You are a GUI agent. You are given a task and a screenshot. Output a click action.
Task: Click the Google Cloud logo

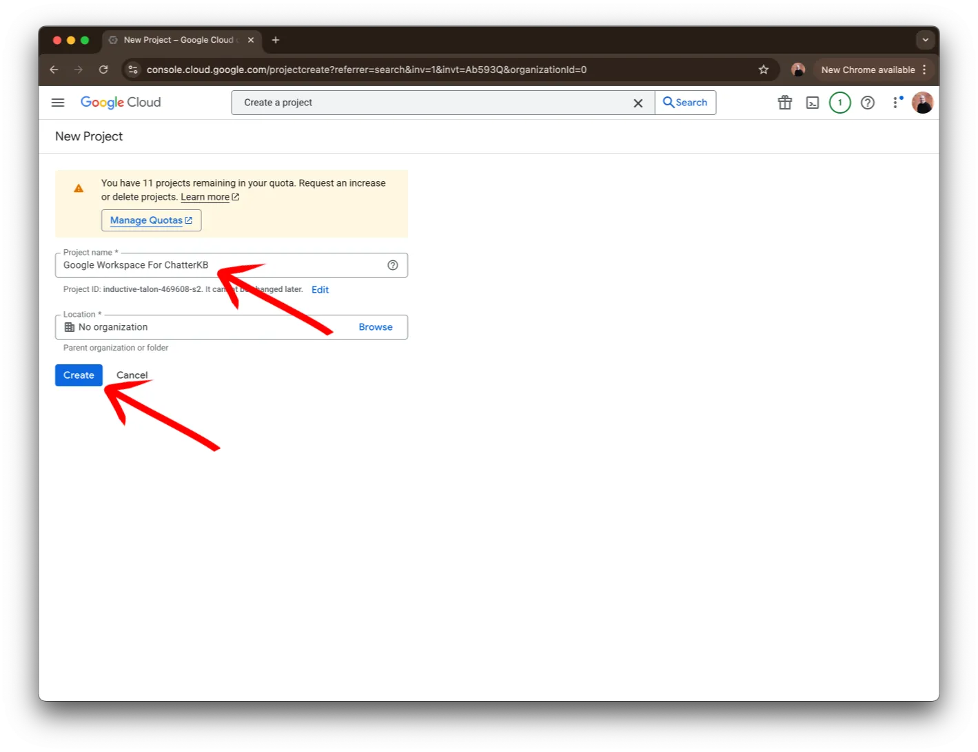[121, 103]
